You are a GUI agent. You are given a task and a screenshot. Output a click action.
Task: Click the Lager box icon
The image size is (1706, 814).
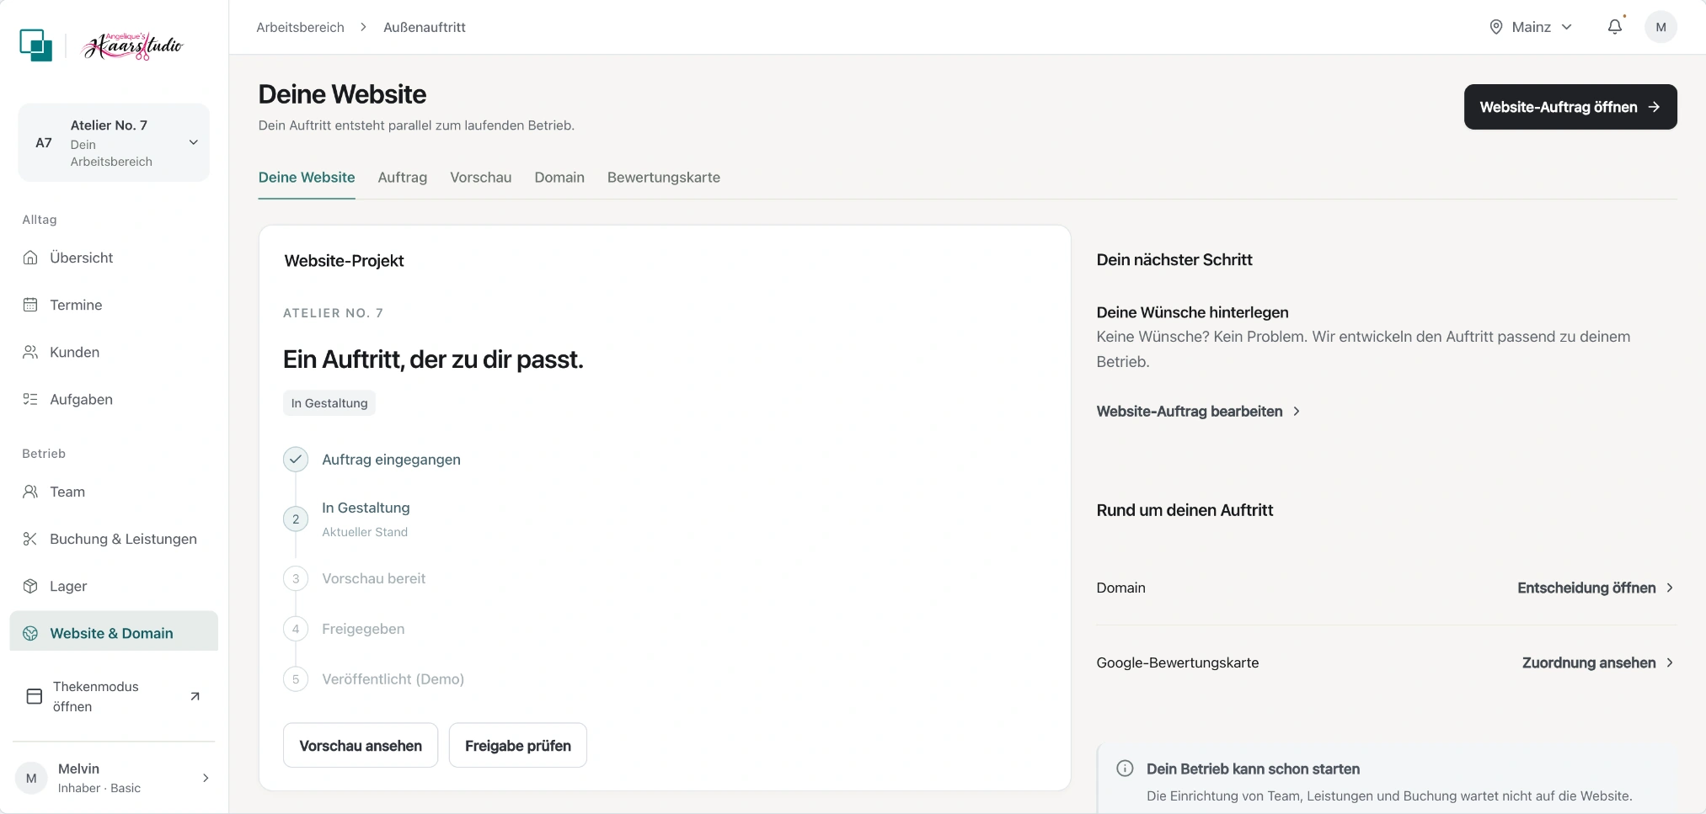pos(30,586)
